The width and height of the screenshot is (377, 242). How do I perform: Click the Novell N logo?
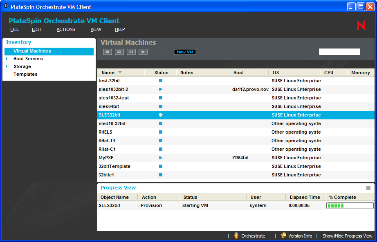361,25
